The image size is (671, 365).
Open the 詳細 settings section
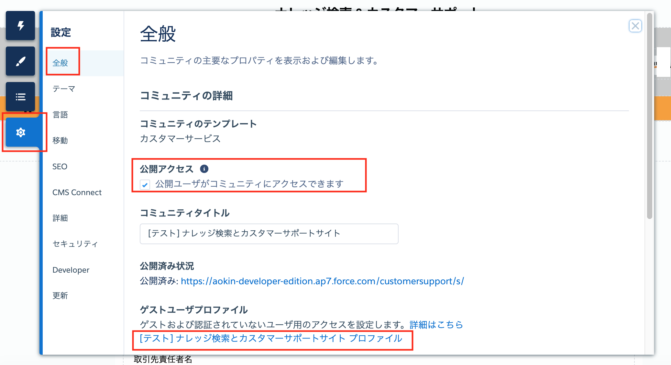click(60, 218)
